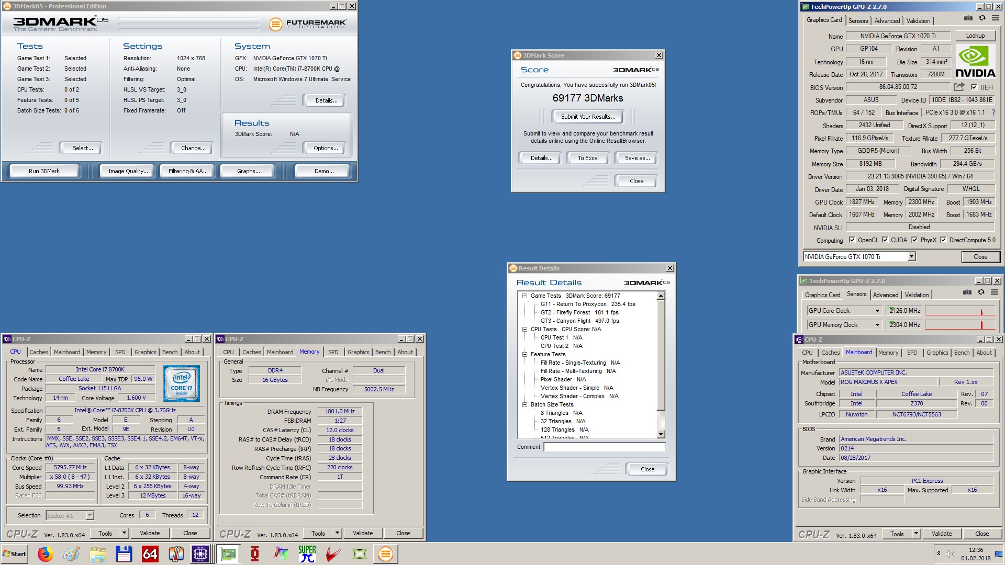Toggle the UEFI checkbox in GPU-Z
Viewport: 1005px width, 565px height.
tap(974, 87)
